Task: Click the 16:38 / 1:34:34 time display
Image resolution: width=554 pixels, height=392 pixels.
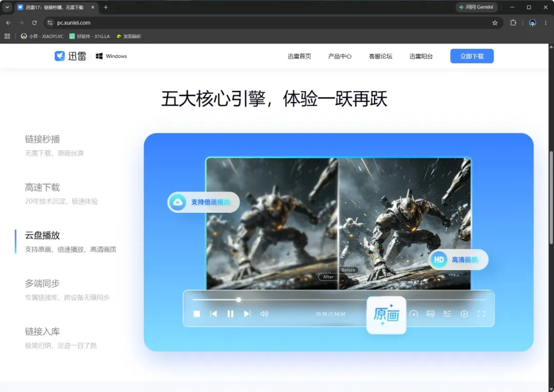Action: point(330,314)
